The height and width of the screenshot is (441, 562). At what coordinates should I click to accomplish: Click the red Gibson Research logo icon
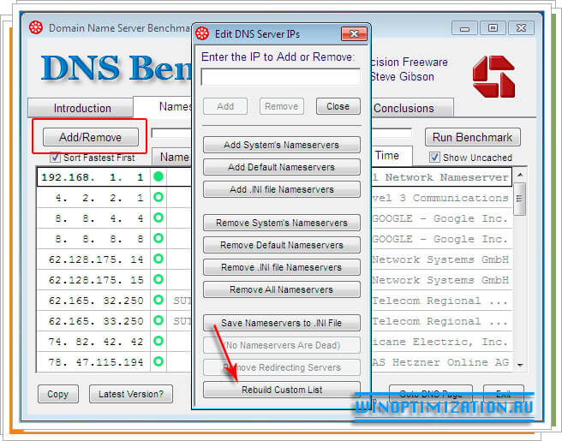tap(493, 76)
